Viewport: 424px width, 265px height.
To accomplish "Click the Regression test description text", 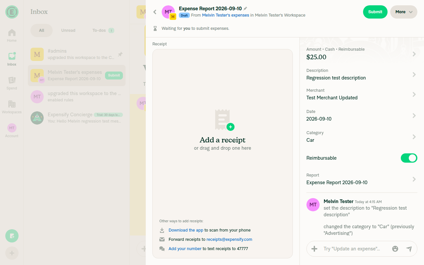I will (336, 78).
